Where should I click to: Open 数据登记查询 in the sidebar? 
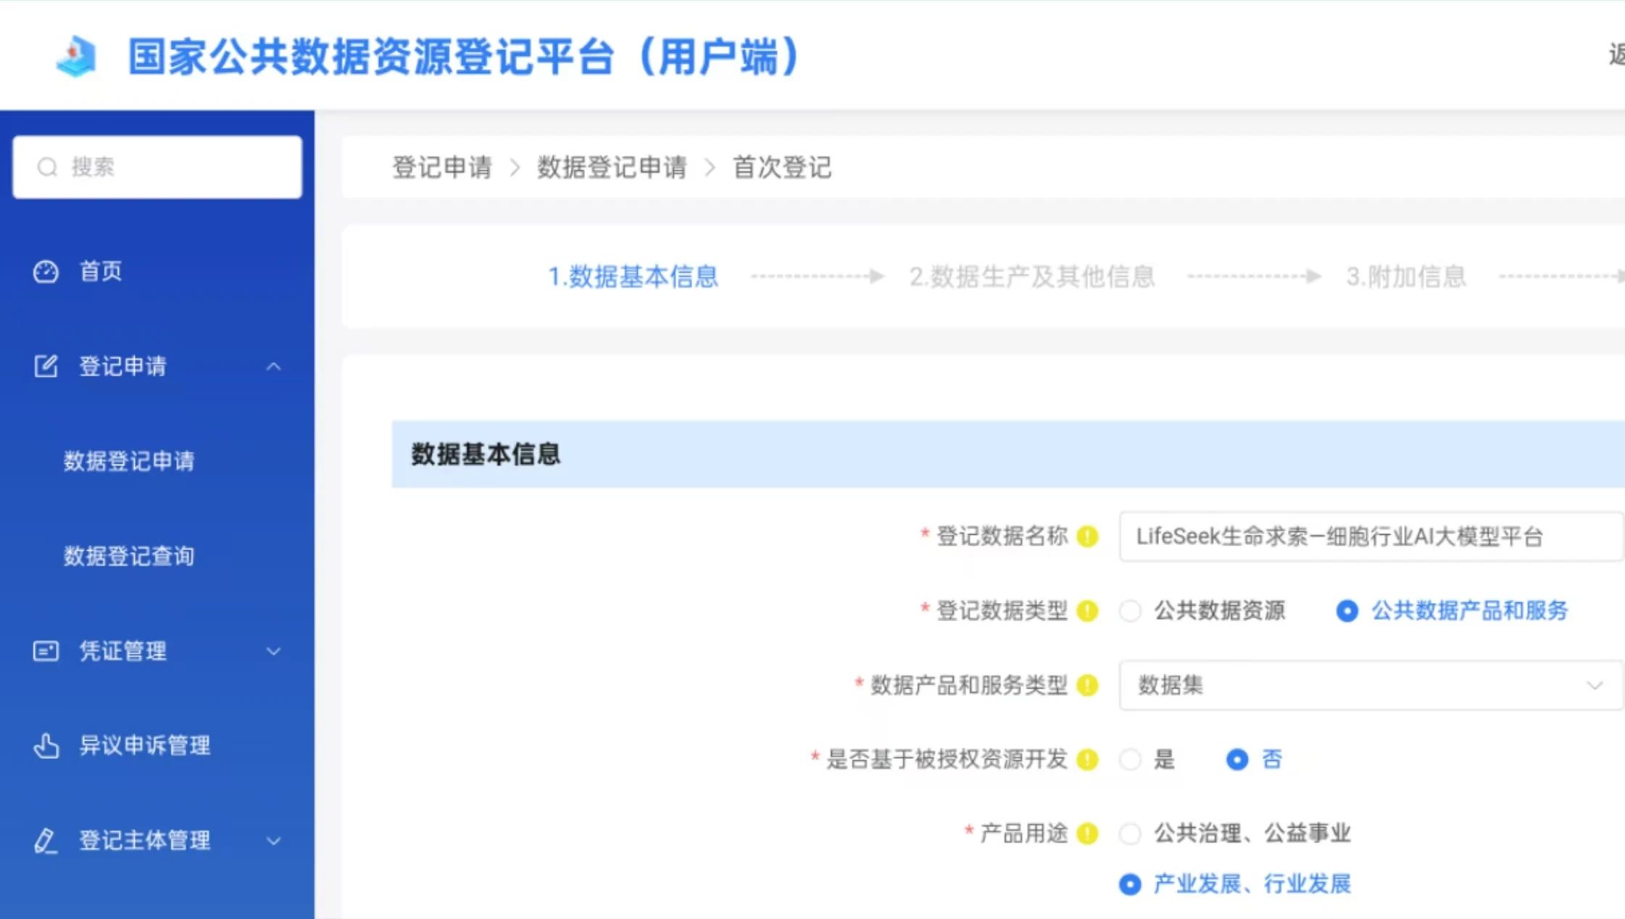click(129, 556)
